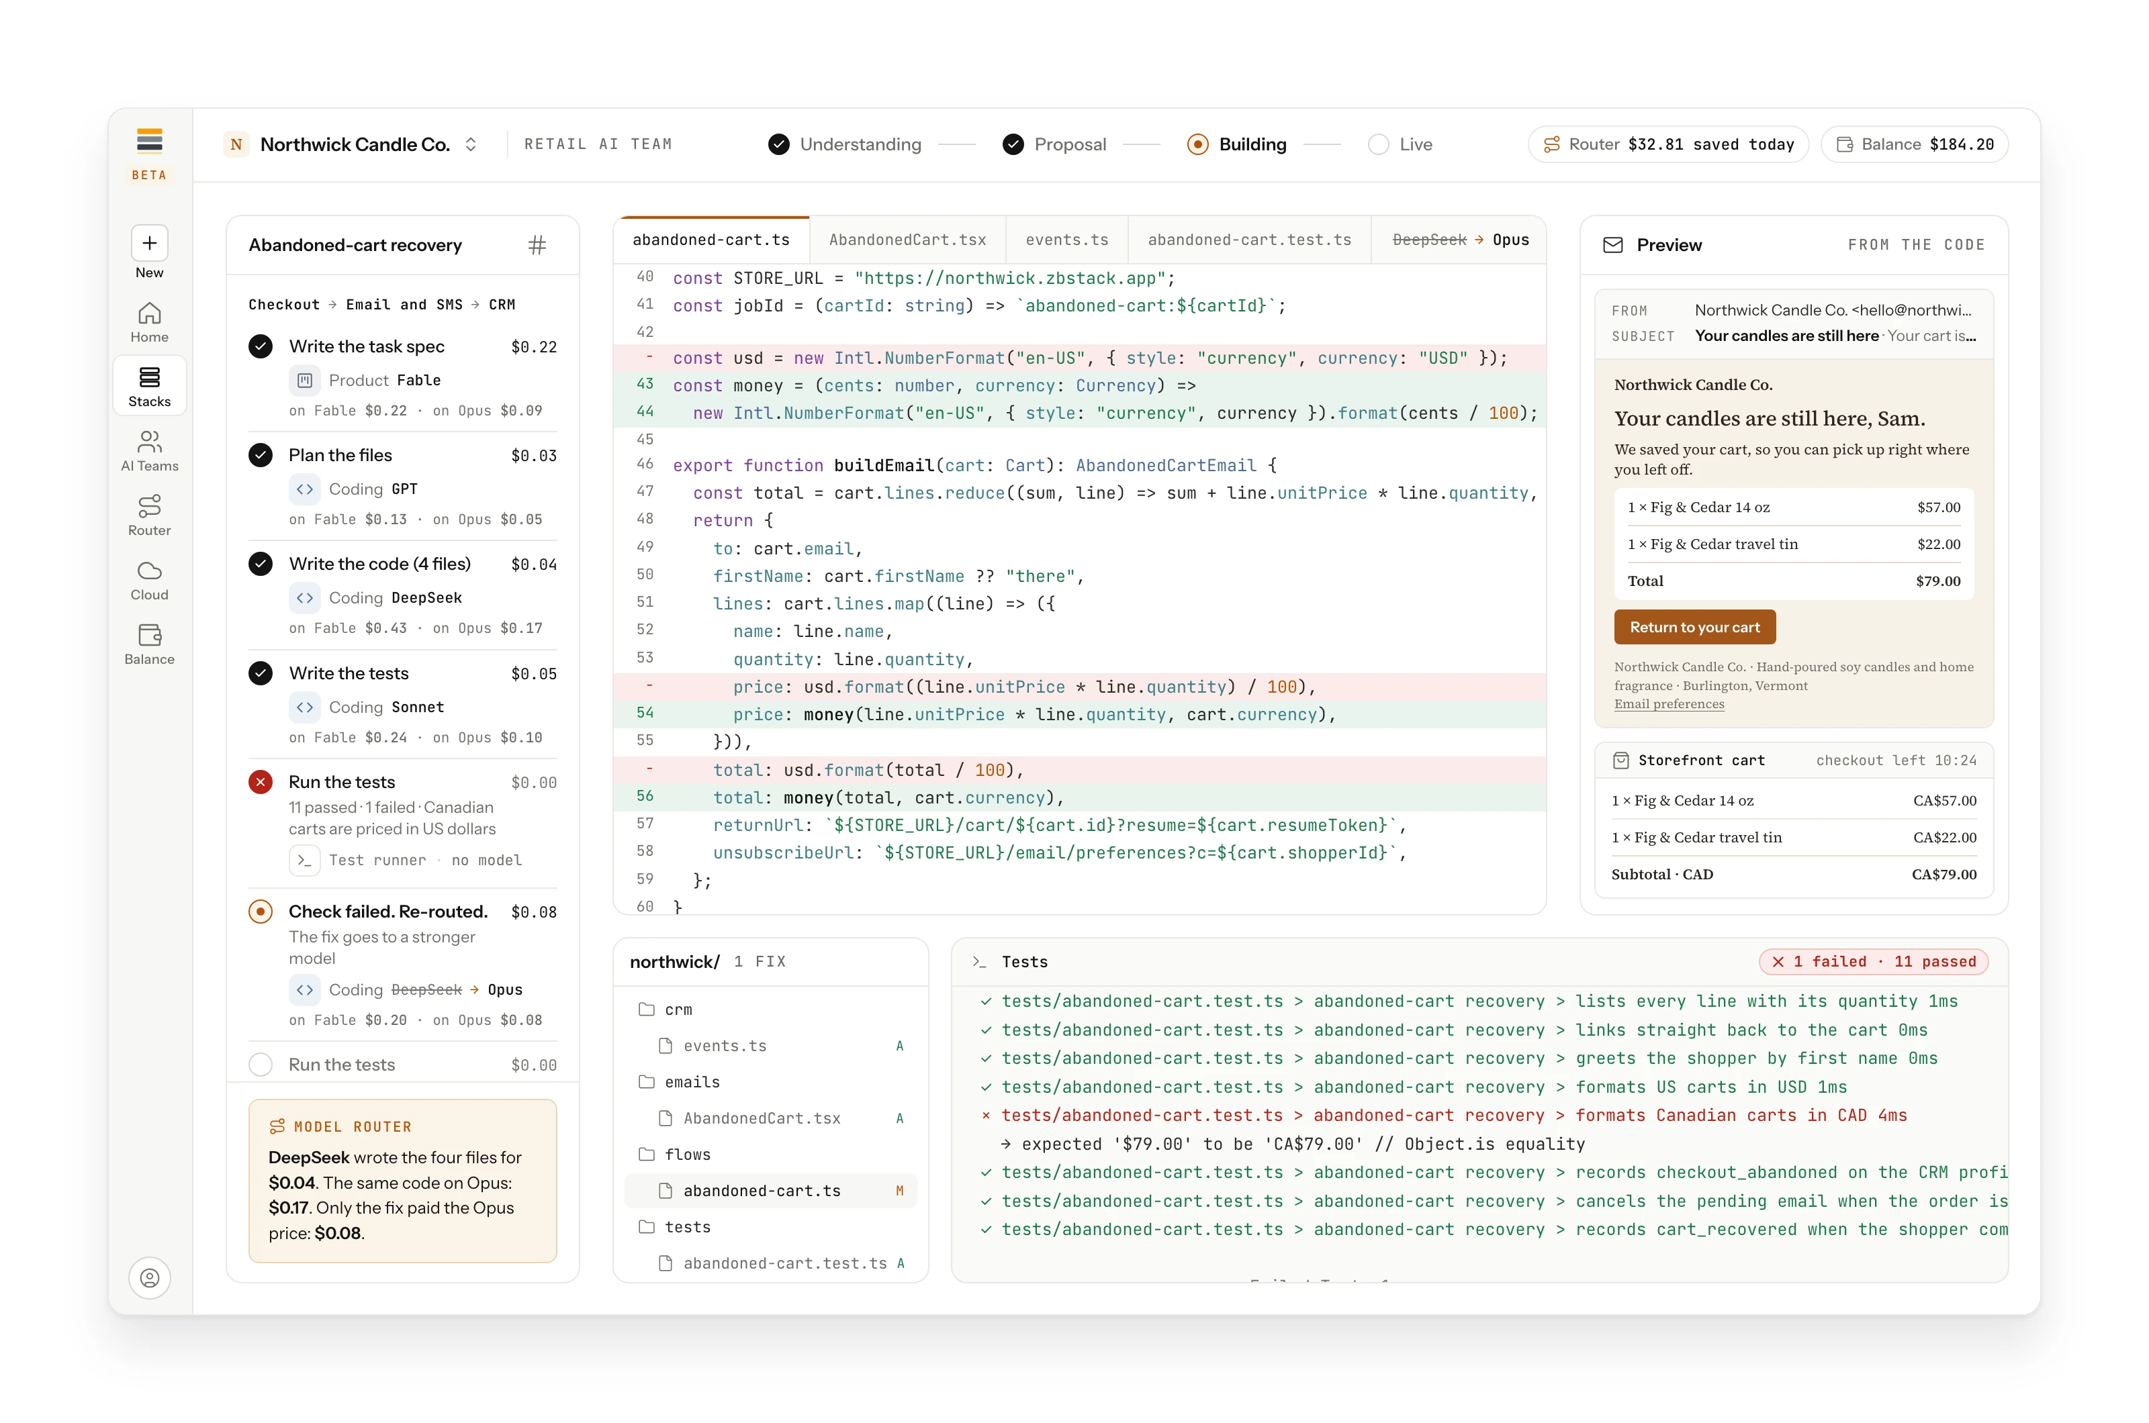Click the New plus button in sidebar
This screenshot has width=2149, height=1423.
(x=150, y=243)
